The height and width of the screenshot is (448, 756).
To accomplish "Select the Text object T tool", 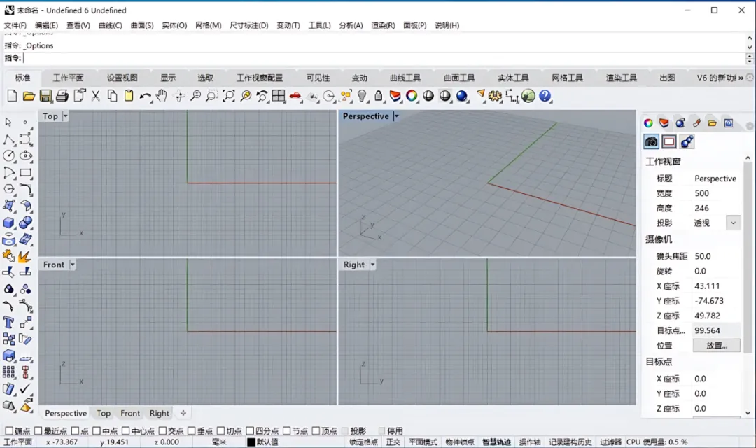I will tap(8, 322).
